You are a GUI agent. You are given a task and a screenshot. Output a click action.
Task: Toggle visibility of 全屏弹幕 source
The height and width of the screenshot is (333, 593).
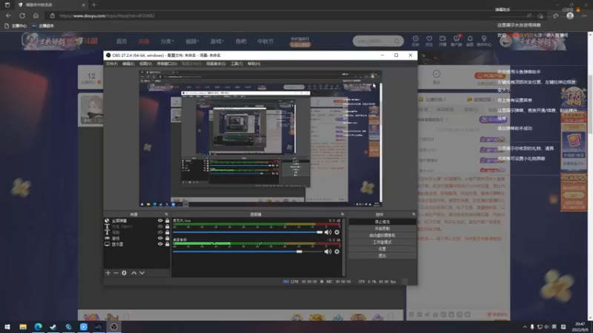pyautogui.click(x=160, y=221)
